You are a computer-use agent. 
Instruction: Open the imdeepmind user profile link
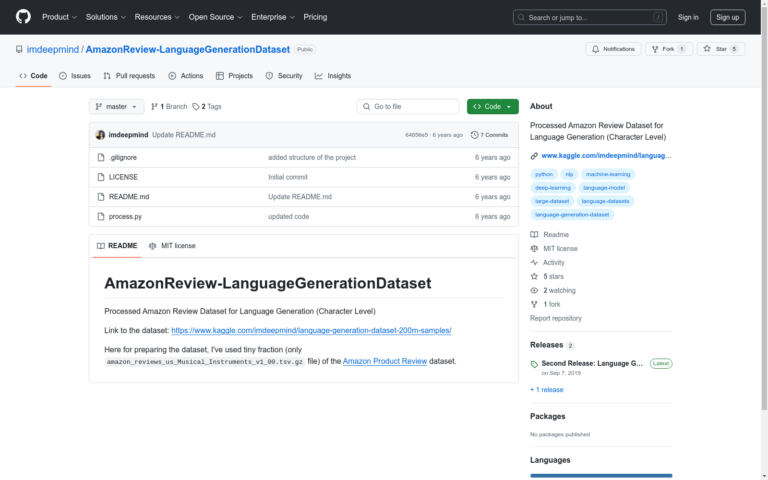(53, 49)
